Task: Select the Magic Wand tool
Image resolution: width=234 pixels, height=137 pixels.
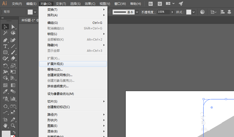Action: coord(5,33)
